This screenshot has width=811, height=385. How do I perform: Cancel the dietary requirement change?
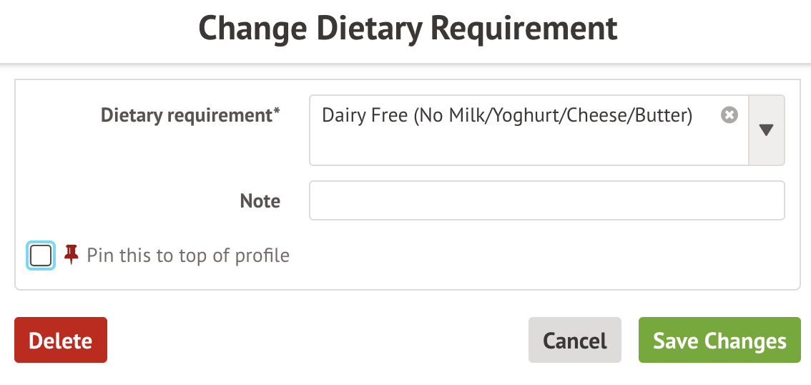coord(574,341)
